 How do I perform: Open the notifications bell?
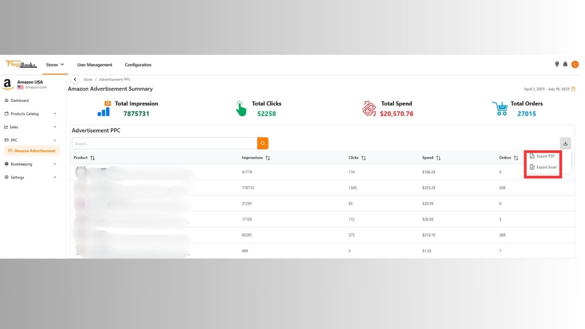(565, 64)
